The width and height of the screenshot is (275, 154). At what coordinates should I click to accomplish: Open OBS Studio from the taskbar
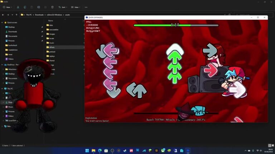point(112,150)
